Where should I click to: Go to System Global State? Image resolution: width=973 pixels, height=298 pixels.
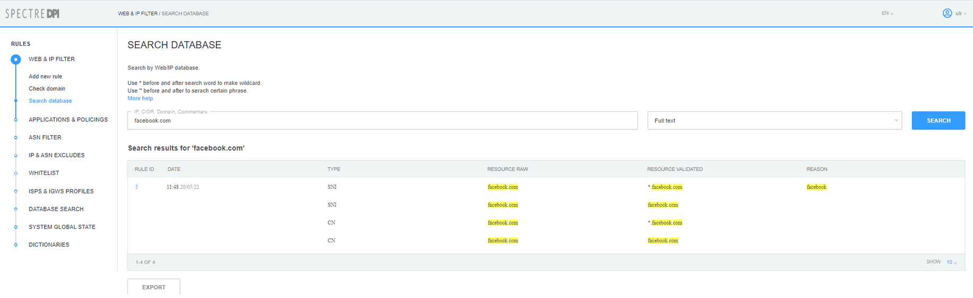(x=62, y=227)
